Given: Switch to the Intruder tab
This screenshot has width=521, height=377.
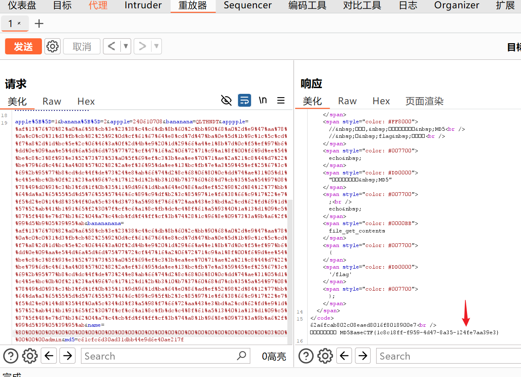Looking at the screenshot, I should click(143, 5).
